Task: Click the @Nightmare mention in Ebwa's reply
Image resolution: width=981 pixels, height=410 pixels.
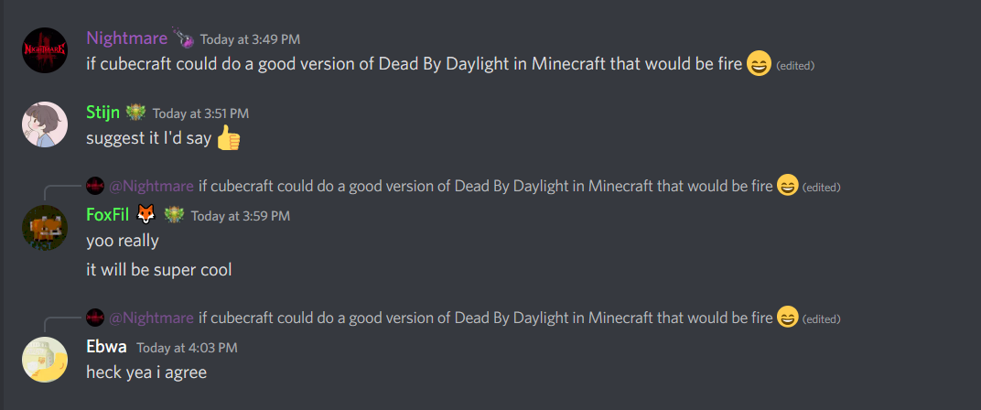Action: (151, 318)
